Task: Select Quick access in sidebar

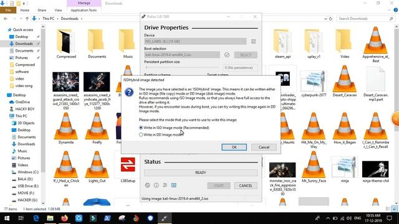Action: click(x=22, y=30)
